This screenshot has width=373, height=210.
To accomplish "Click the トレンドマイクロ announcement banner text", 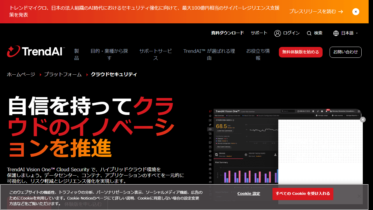I will pyautogui.click(x=144, y=11).
